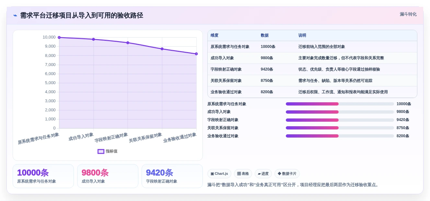Open the 9420条 字段映射正确对象 card
The width and height of the screenshot is (430, 201).
coord(172,176)
